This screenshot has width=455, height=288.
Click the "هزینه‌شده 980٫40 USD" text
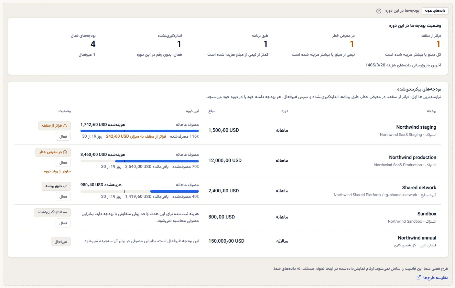tap(101, 185)
